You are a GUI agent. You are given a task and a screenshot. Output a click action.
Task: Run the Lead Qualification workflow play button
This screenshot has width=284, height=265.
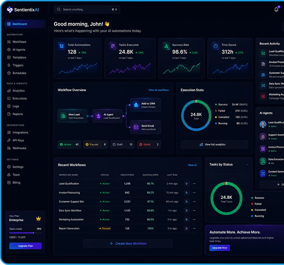click(x=186, y=184)
